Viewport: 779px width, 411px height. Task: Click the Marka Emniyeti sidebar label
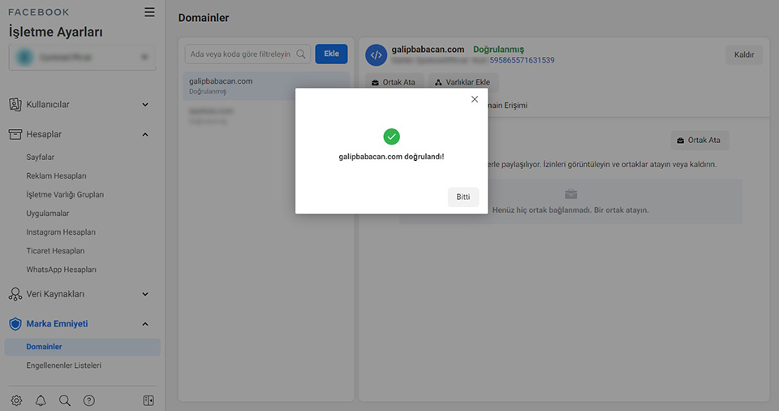57,324
